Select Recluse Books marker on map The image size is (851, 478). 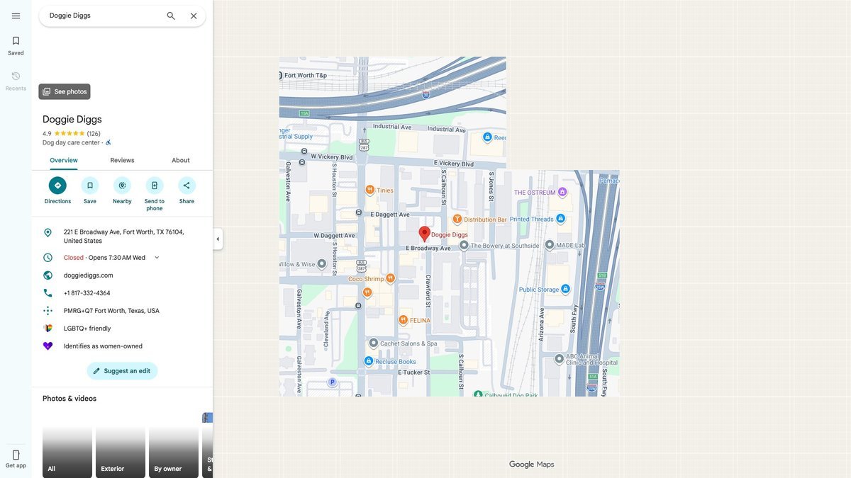pos(369,361)
